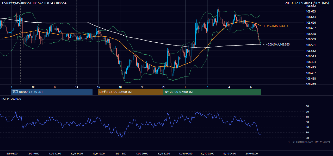Screen dimensions: 333x156
Task: Click the hour 22 tick on price chart
Action: [x=164, y=87]
